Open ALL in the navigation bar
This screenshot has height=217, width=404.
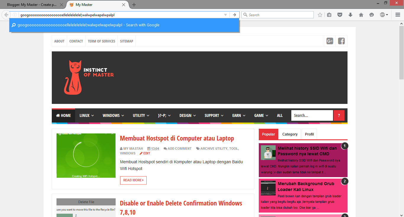(280, 115)
